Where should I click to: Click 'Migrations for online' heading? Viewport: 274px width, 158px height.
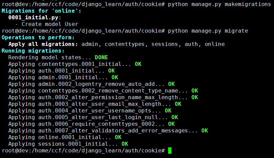[x=41, y=11]
